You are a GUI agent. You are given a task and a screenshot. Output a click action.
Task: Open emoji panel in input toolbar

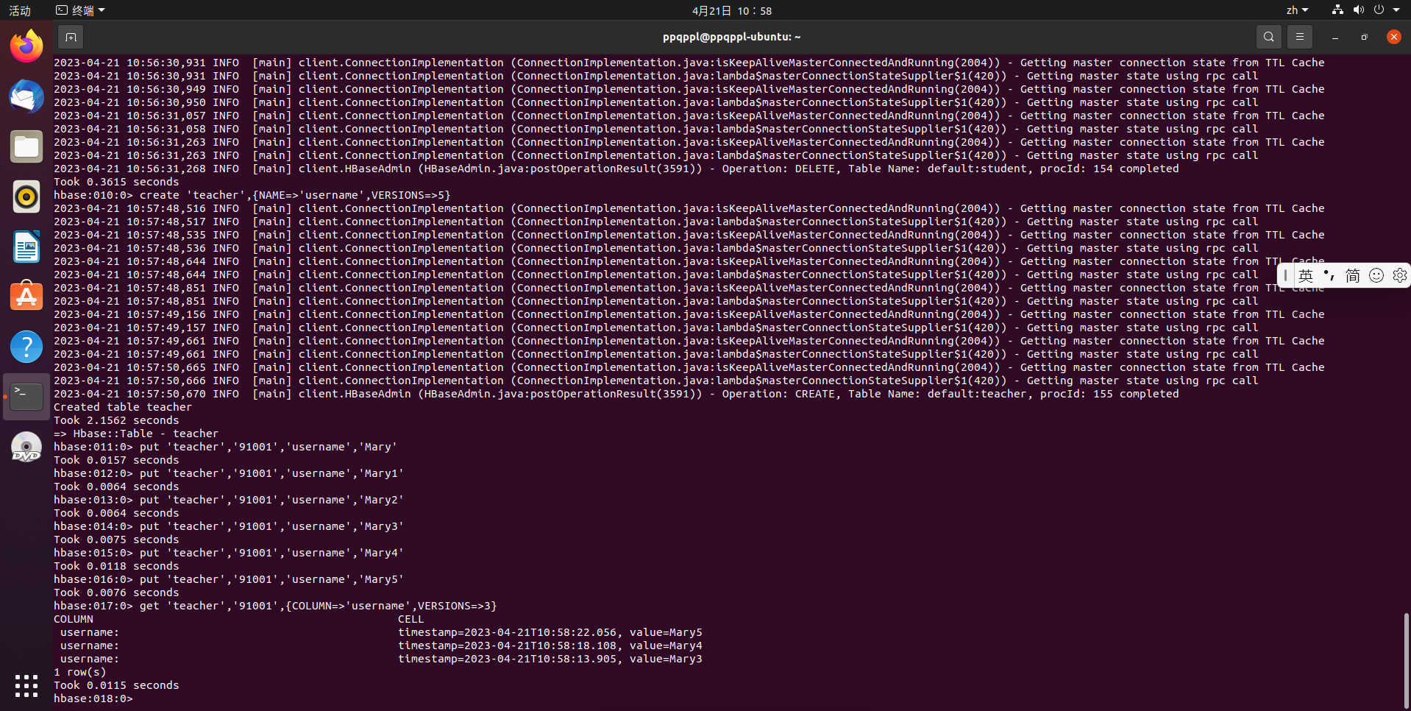[1376, 275]
